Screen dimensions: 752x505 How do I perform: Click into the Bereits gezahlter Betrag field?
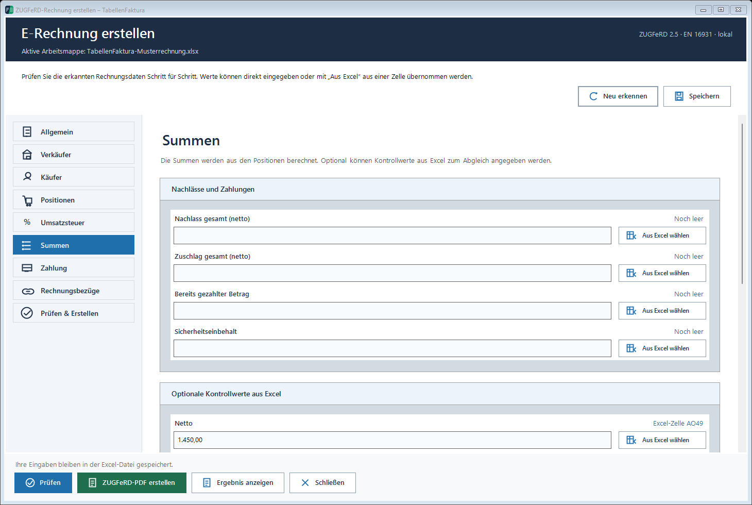pyautogui.click(x=392, y=311)
